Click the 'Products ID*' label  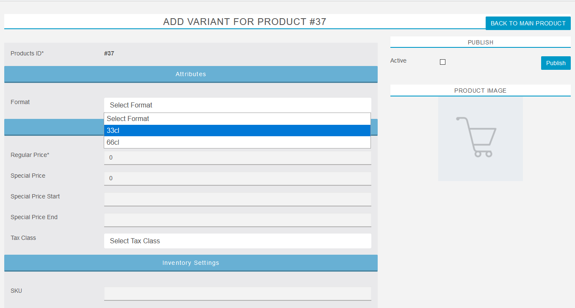coord(27,53)
